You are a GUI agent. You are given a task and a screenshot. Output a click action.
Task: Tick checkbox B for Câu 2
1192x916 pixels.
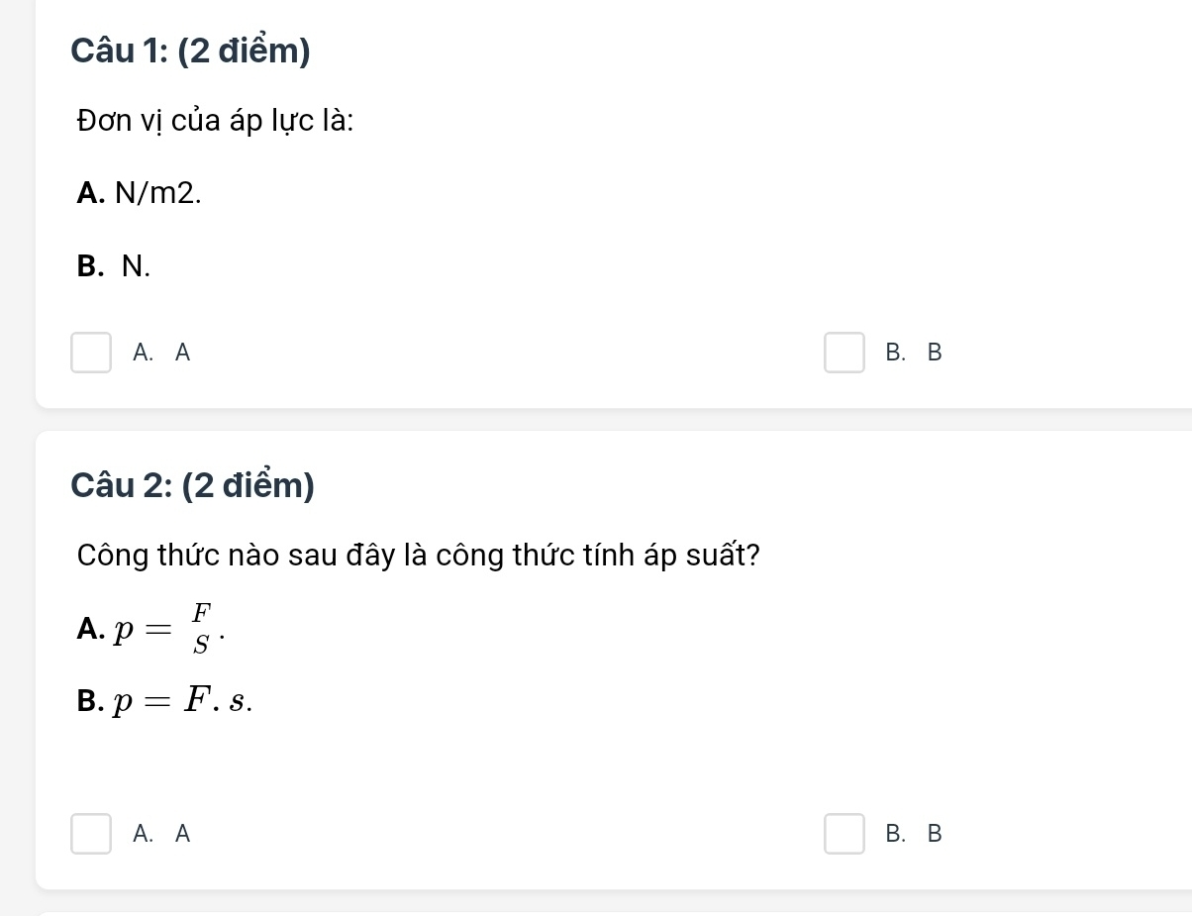(844, 834)
